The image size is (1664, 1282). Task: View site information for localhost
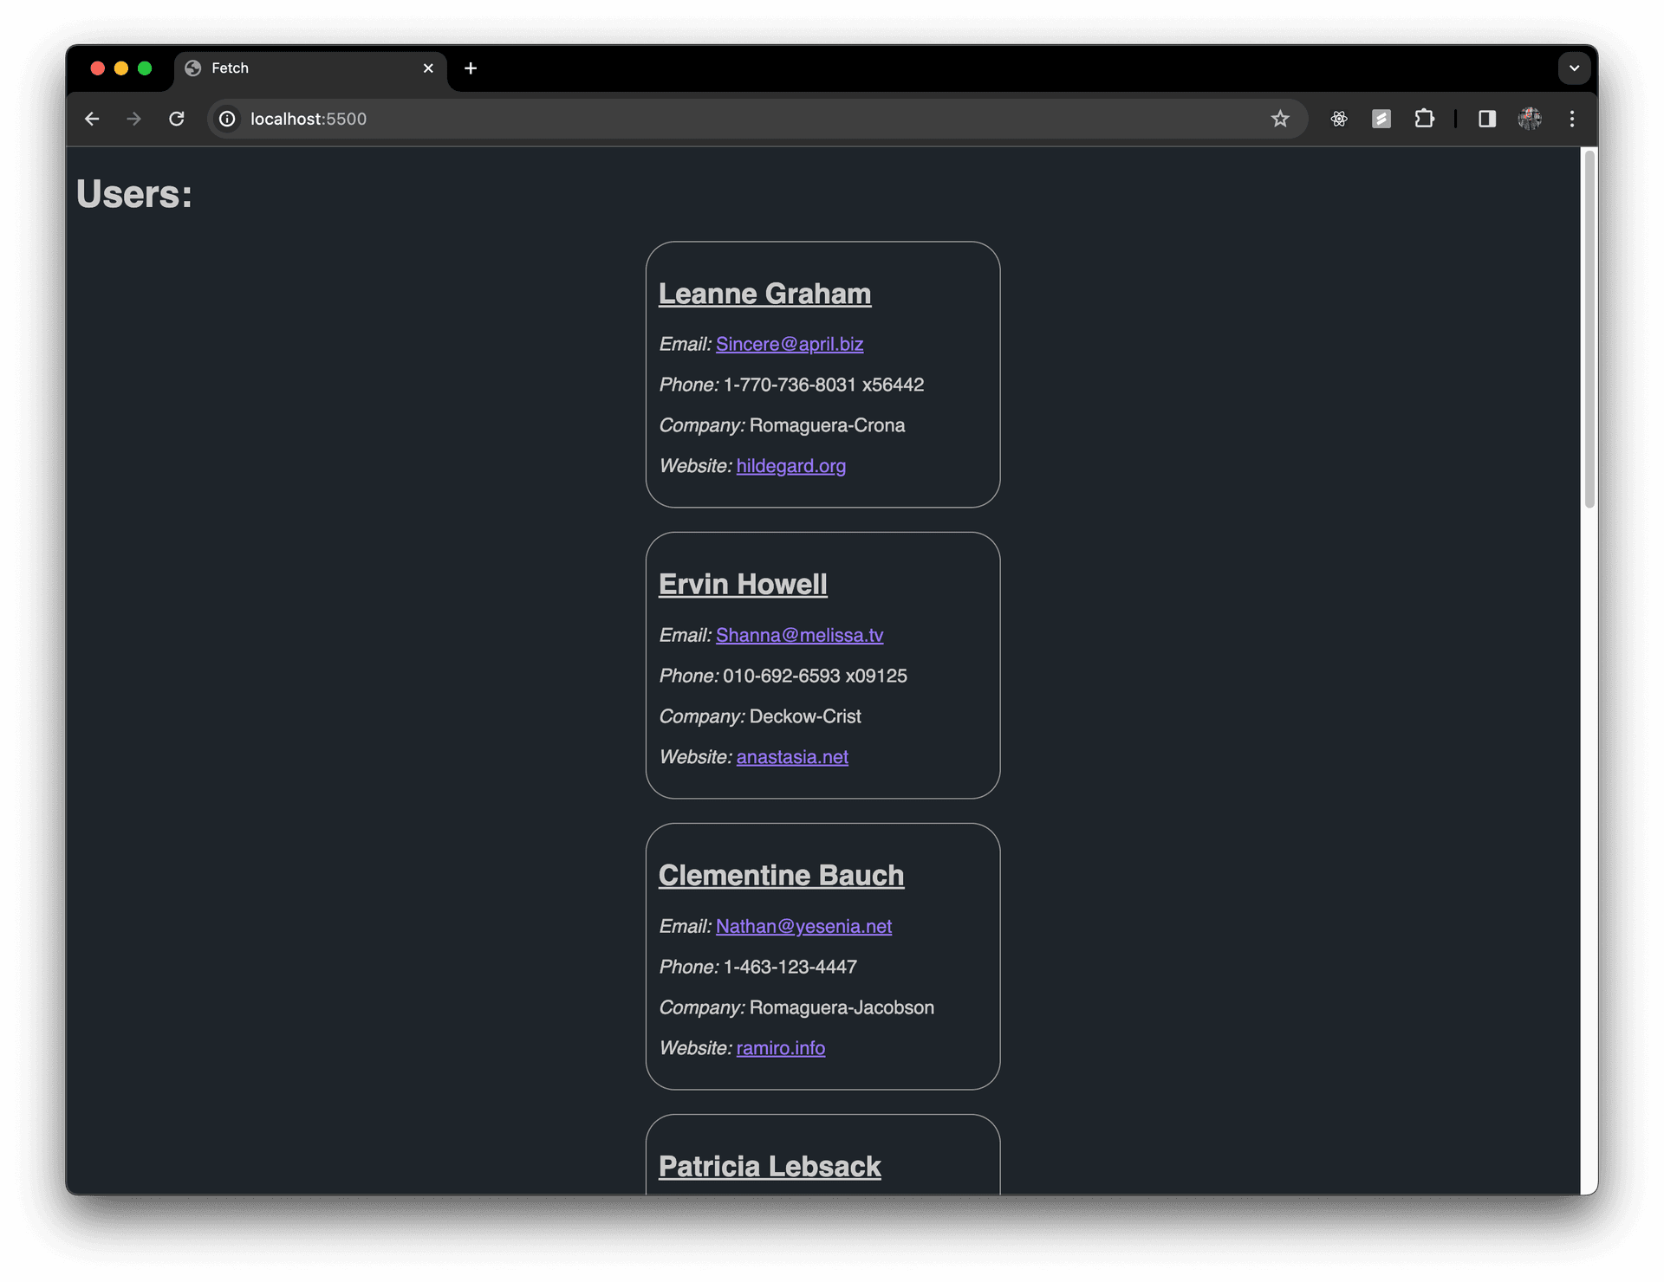point(227,119)
